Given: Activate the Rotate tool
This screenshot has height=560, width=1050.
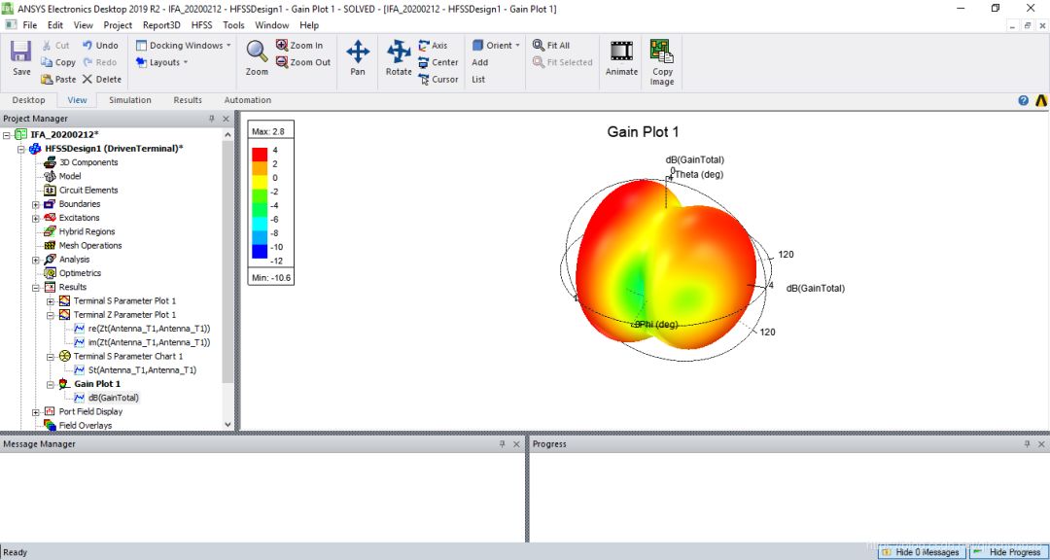Looking at the screenshot, I should (x=399, y=57).
